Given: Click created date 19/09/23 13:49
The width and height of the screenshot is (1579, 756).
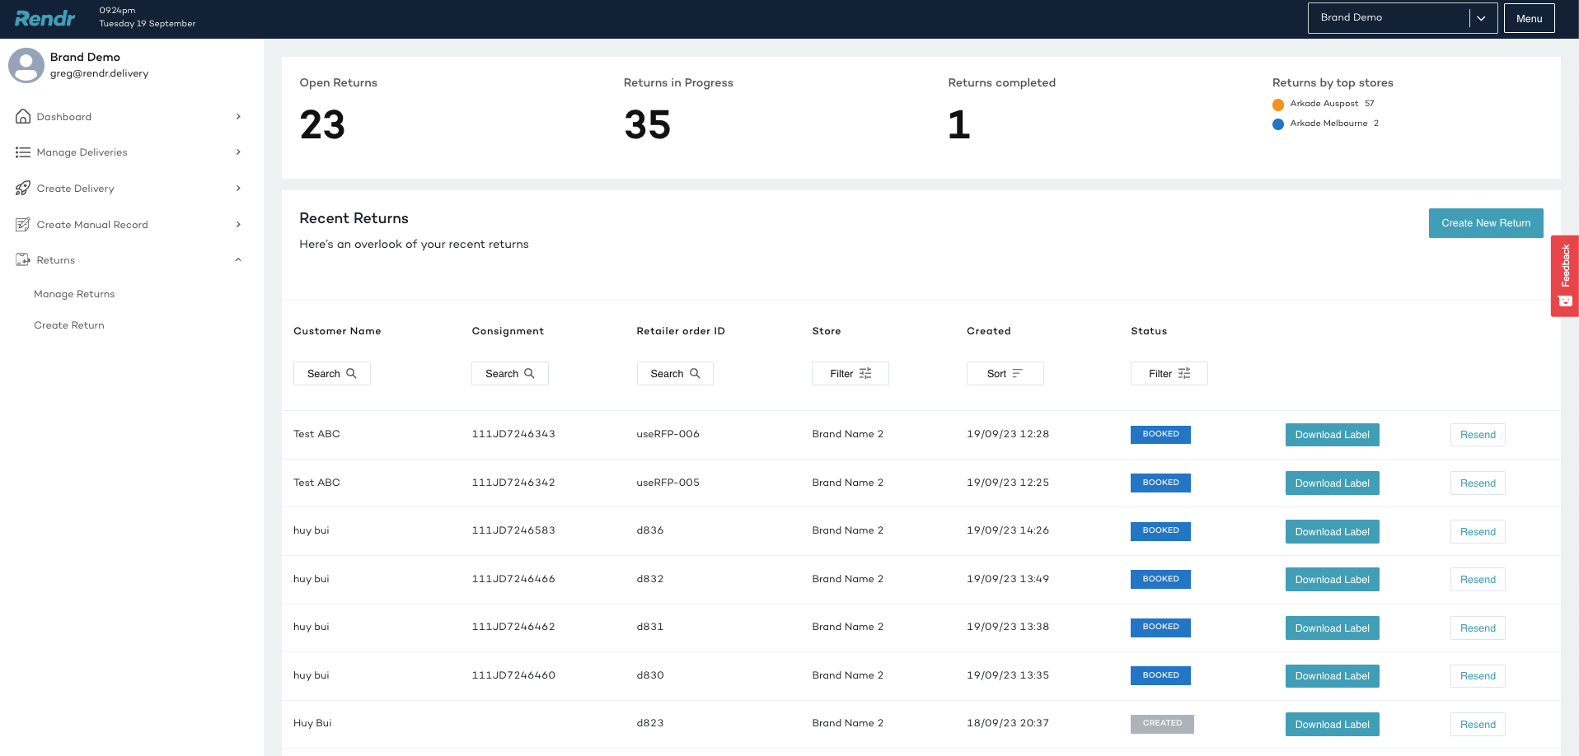Looking at the screenshot, I should click(x=1008, y=579).
